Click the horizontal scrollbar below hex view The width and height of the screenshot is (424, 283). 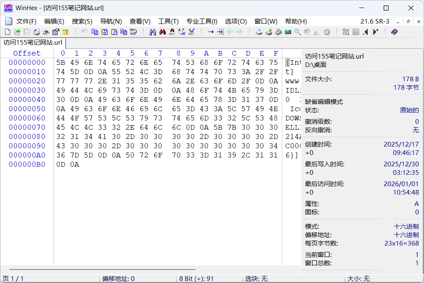pos(102,269)
